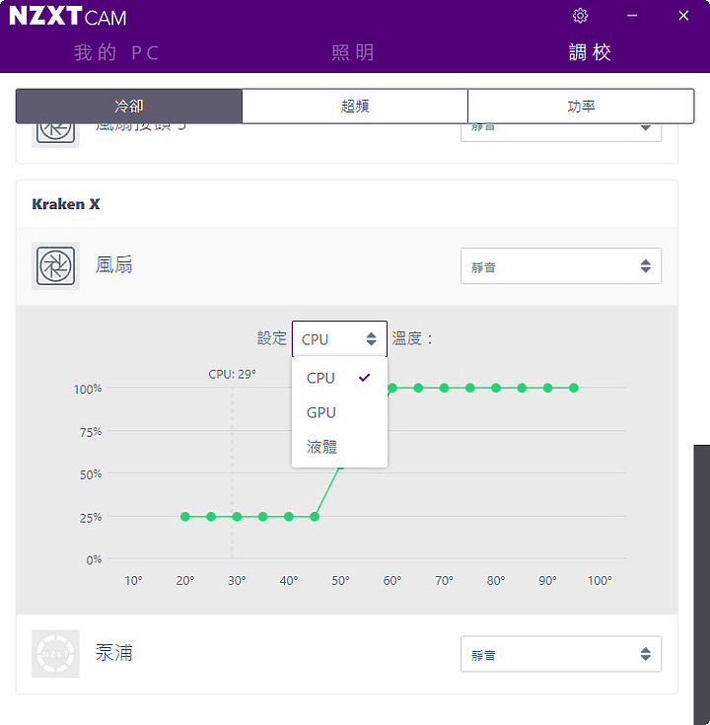Select the 超頻 sub-tab

(x=355, y=106)
